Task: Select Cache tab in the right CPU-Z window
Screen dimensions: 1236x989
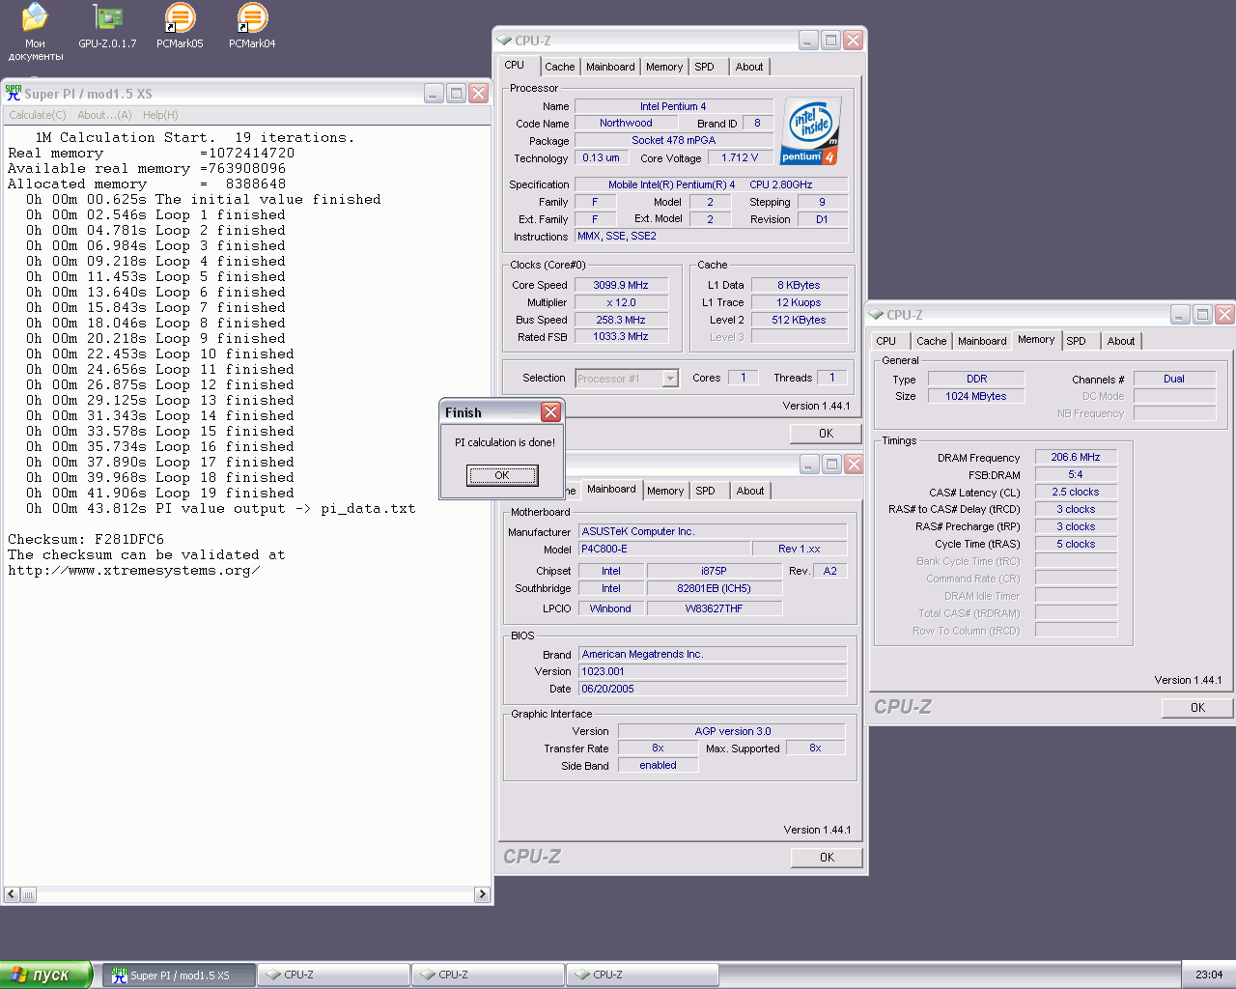Action: tap(932, 341)
